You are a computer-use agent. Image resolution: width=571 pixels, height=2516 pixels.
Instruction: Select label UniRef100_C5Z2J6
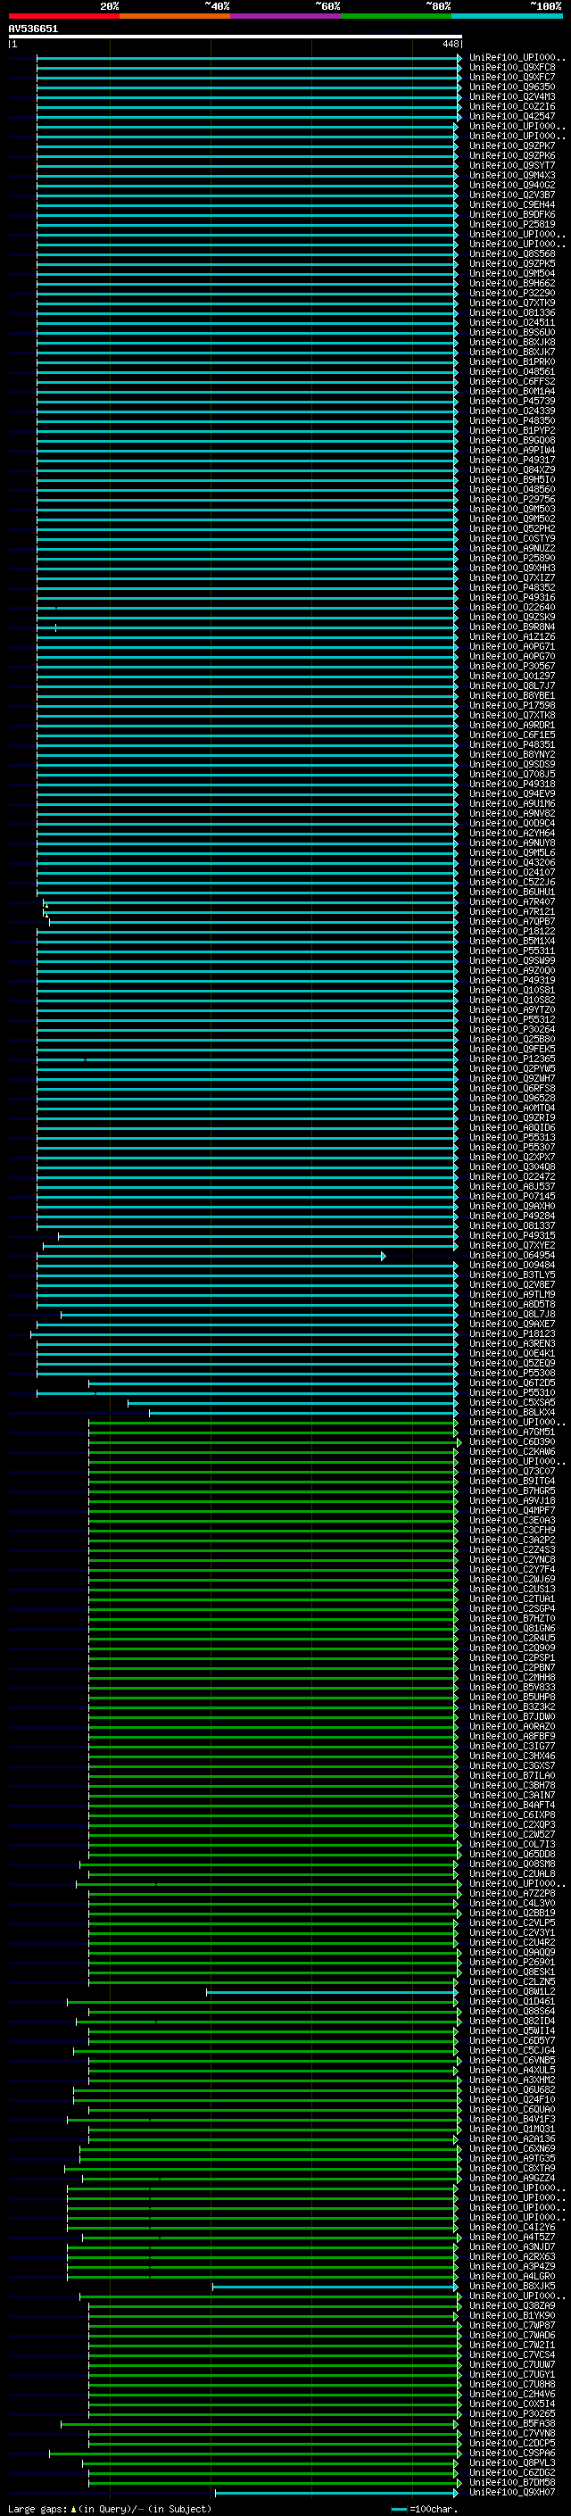coord(512,882)
